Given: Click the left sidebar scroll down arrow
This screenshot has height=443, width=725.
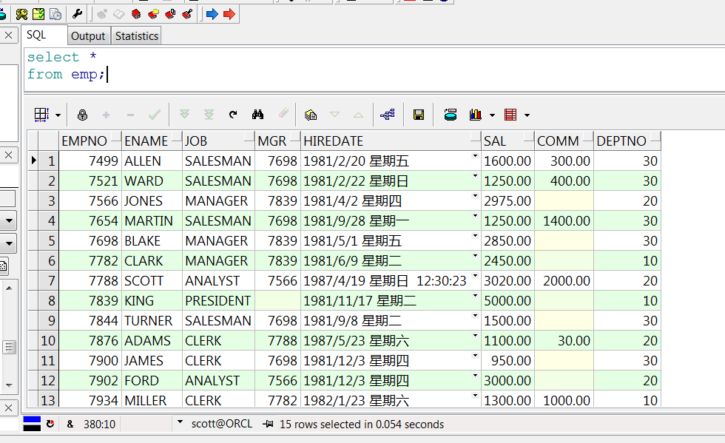Looking at the screenshot, I should (x=9, y=385).
